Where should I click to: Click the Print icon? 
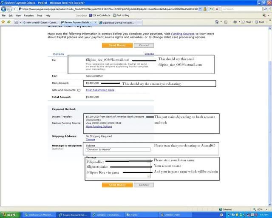pyautogui.click(x=235, y=22)
